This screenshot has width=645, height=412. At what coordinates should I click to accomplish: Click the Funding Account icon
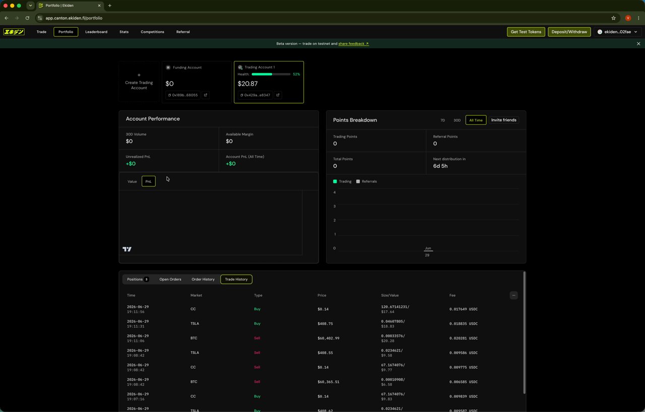tap(168, 67)
